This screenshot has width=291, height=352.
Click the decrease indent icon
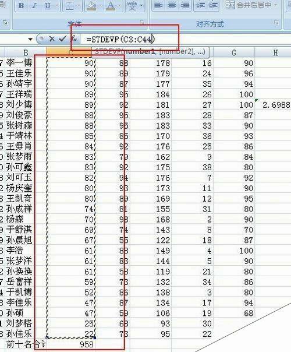pos(200,5)
